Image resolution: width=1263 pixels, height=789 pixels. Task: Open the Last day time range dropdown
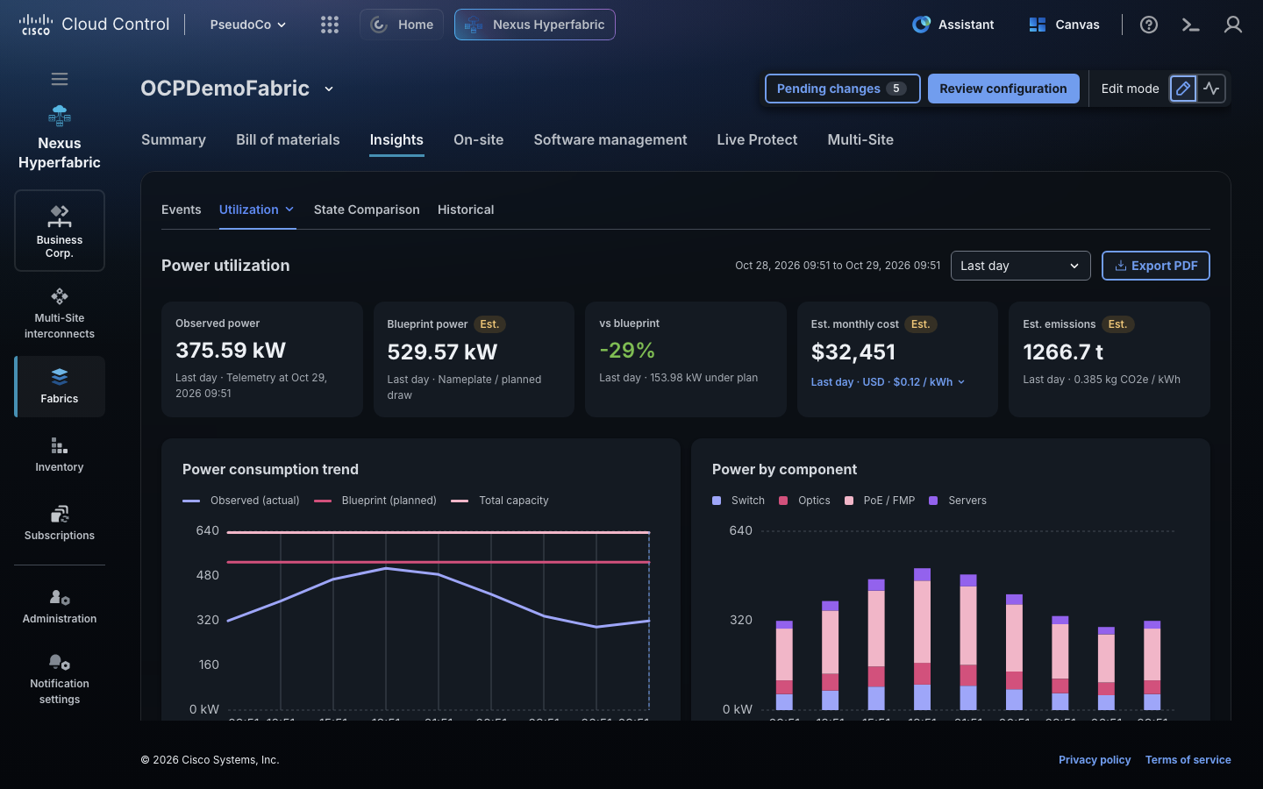[x=1021, y=266]
